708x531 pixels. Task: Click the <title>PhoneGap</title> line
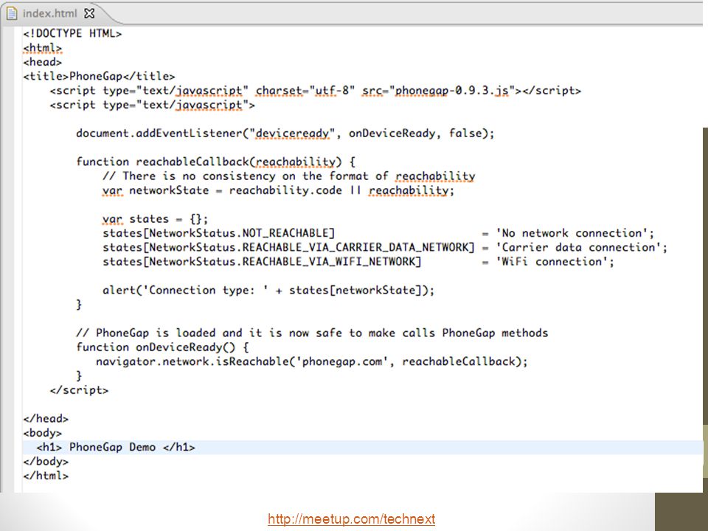point(99,76)
